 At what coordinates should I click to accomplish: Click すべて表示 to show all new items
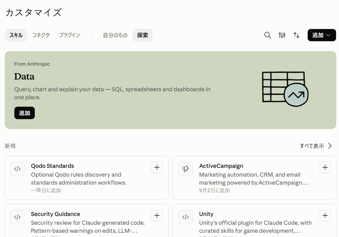pyautogui.click(x=316, y=146)
